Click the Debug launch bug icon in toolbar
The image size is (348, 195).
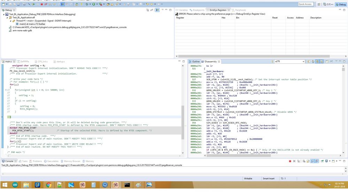coord(87,4)
